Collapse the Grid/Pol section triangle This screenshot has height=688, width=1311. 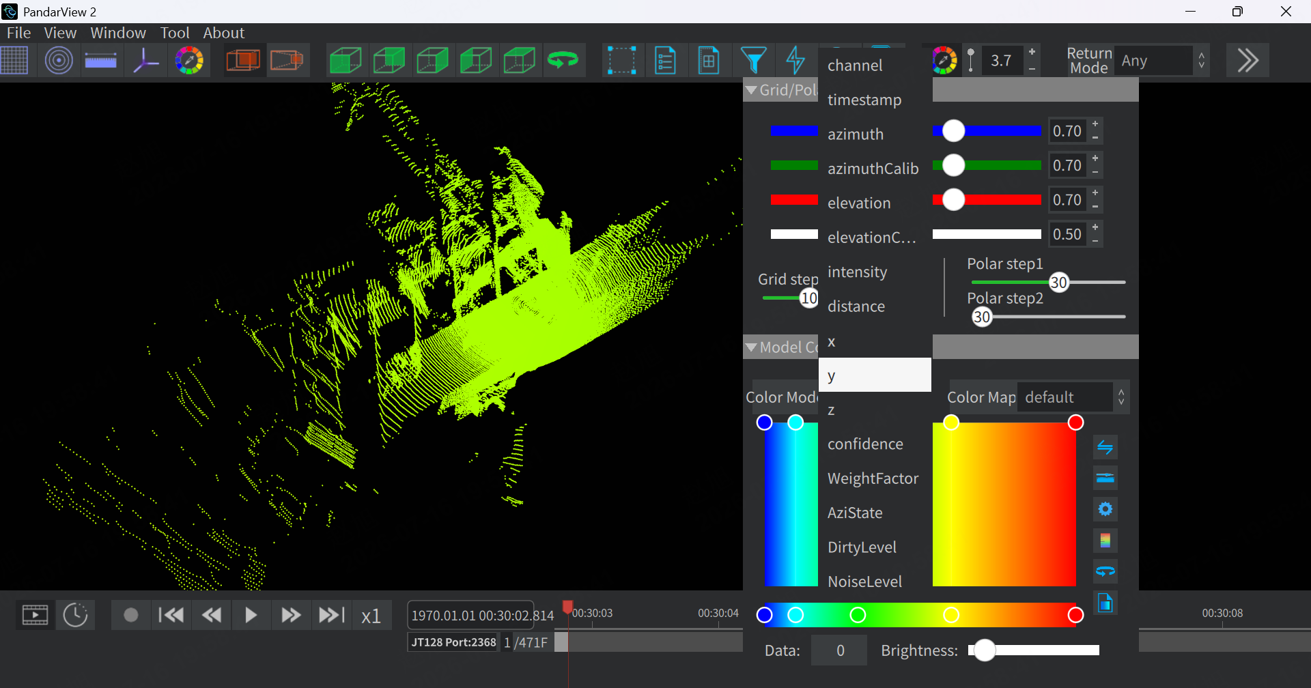(751, 90)
